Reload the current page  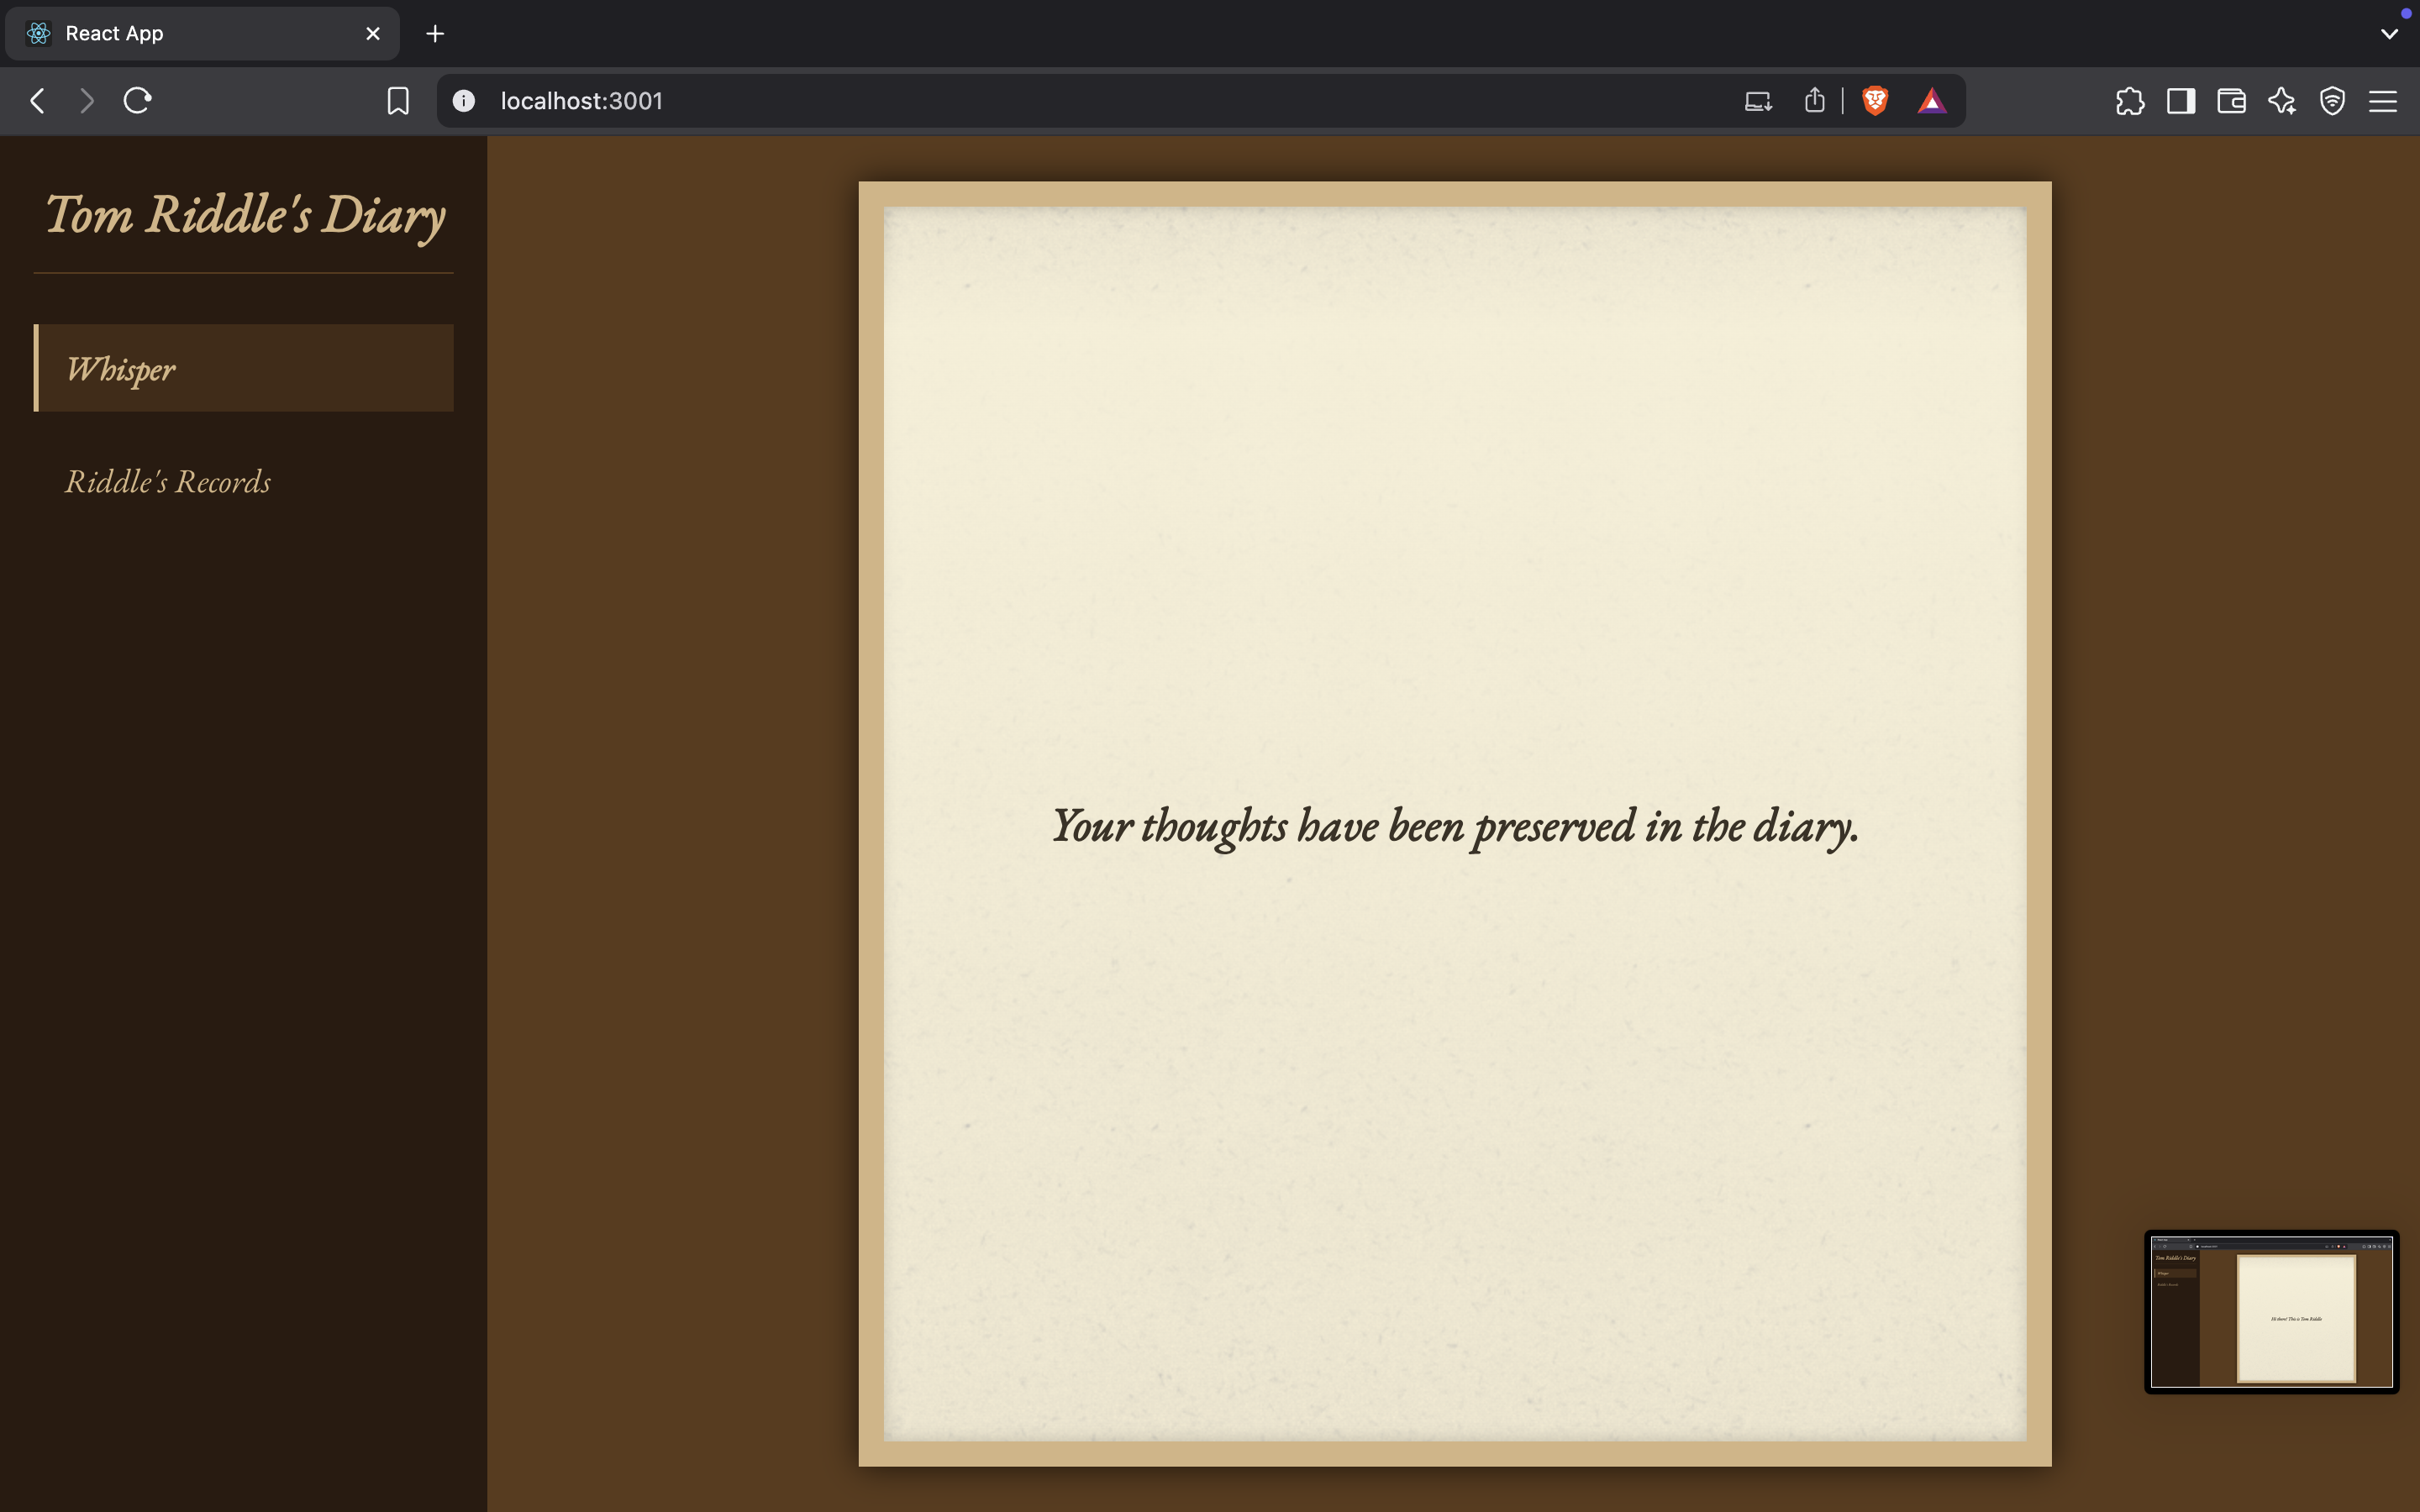(137, 101)
